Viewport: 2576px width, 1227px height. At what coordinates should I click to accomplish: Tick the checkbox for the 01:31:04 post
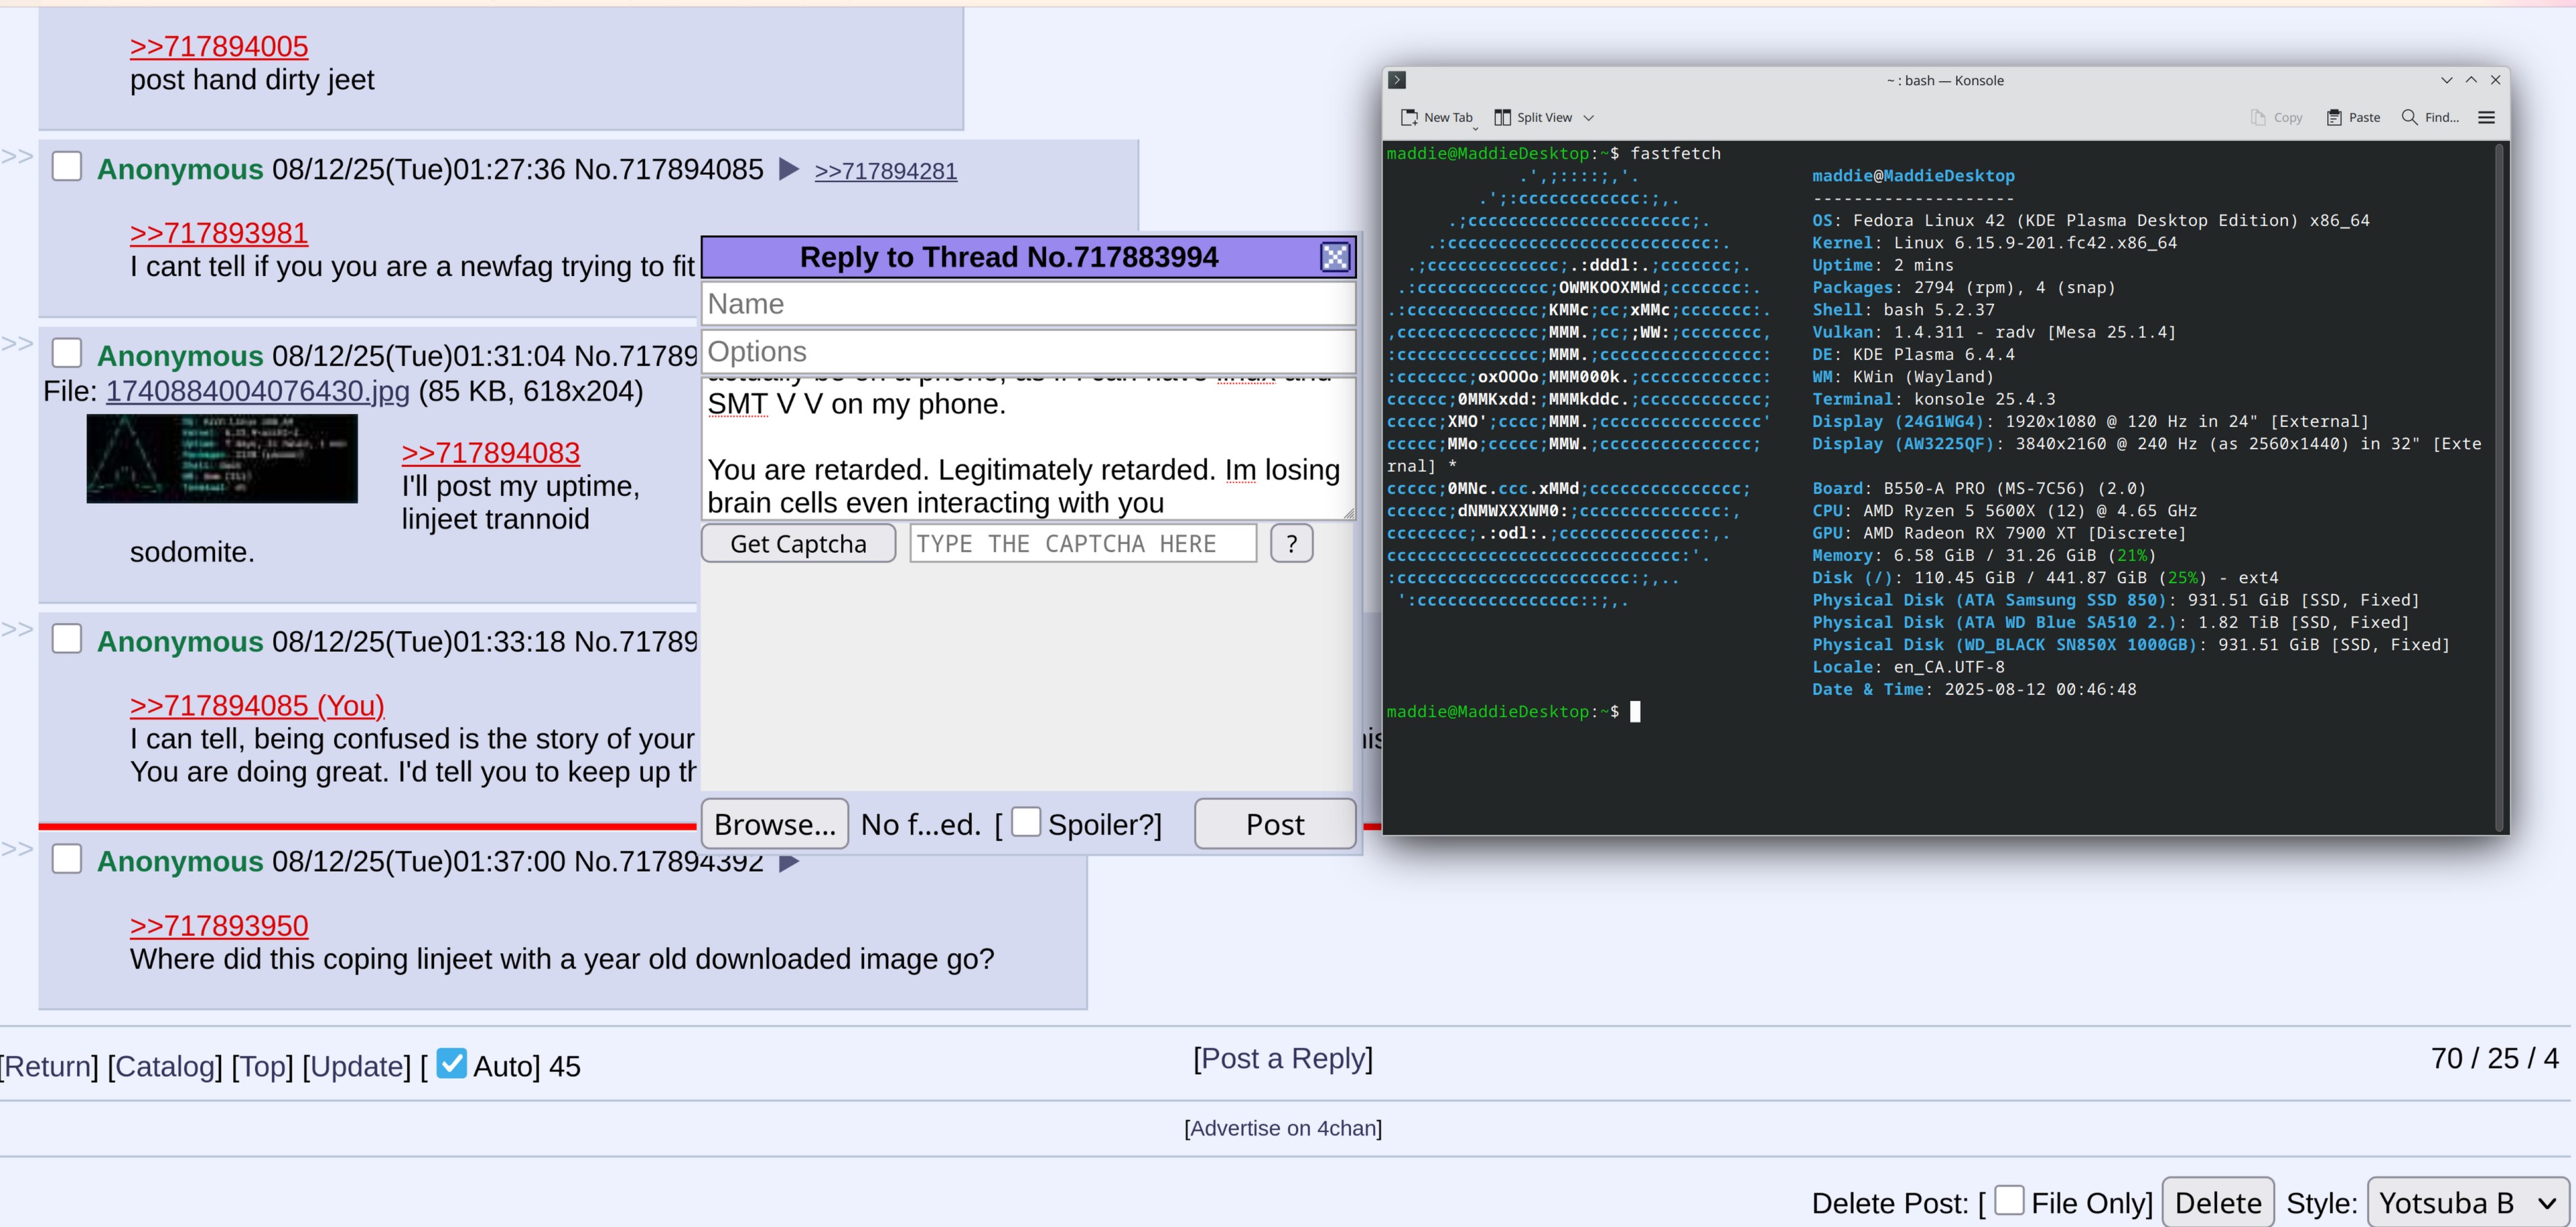coord(67,352)
